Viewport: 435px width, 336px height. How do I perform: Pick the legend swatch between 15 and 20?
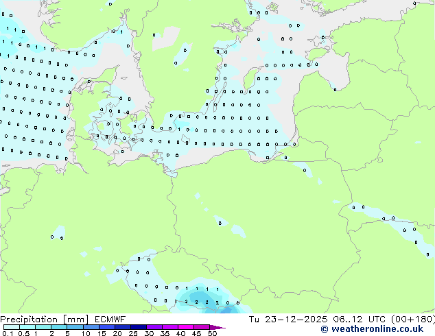(x=106, y=327)
